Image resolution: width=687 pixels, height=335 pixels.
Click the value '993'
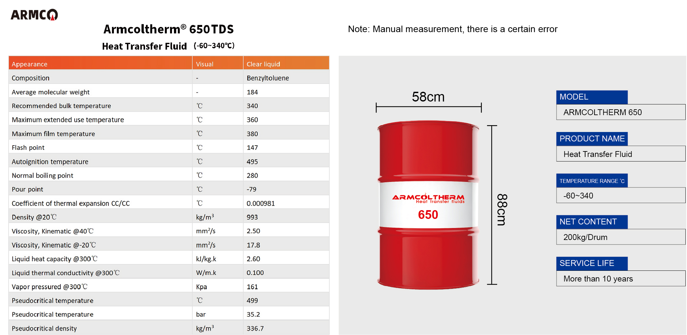tap(252, 217)
